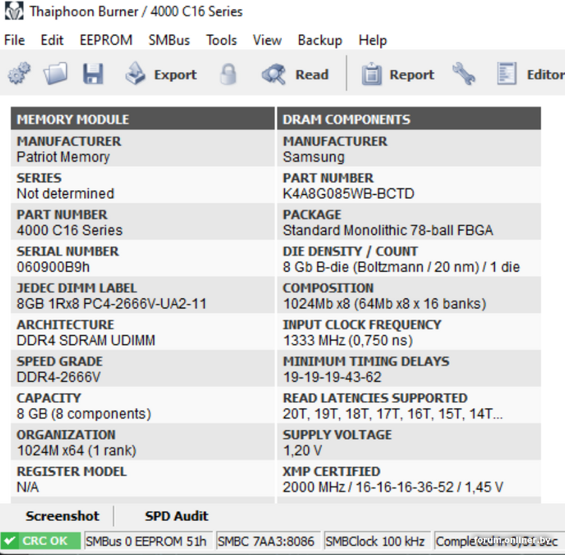Click the Editor button label
This screenshot has width=565, height=555.
(x=545, y=75)
